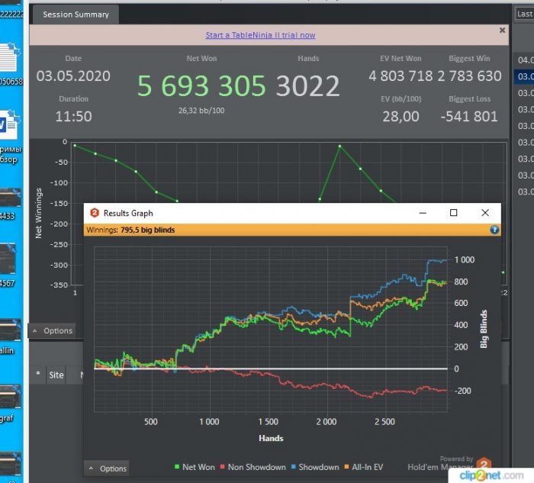Screen dimensions: 534x483
Task: Toggle the Showdown legend entry
Action: pyautogui.click(x=315, y=467)
